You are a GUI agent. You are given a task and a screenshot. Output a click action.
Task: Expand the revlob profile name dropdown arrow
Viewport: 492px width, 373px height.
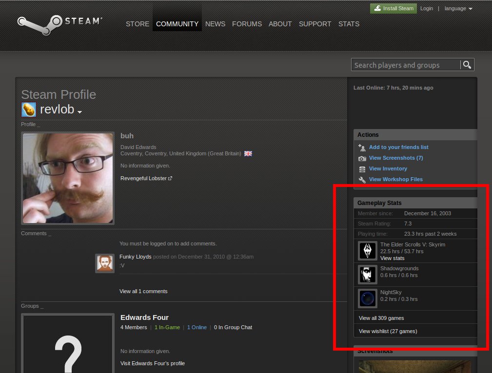coord(79,112)
